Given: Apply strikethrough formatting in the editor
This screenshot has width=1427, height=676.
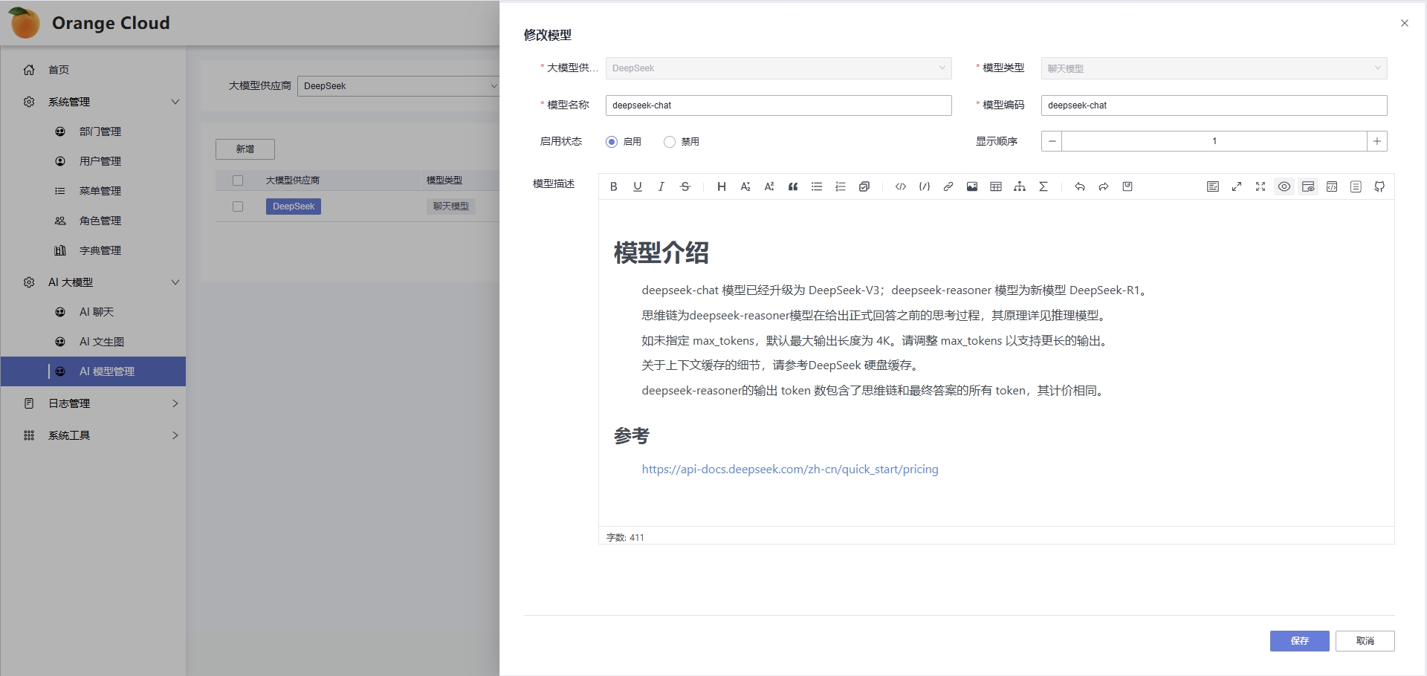Looking at the screenshot, I should point(685,186).
